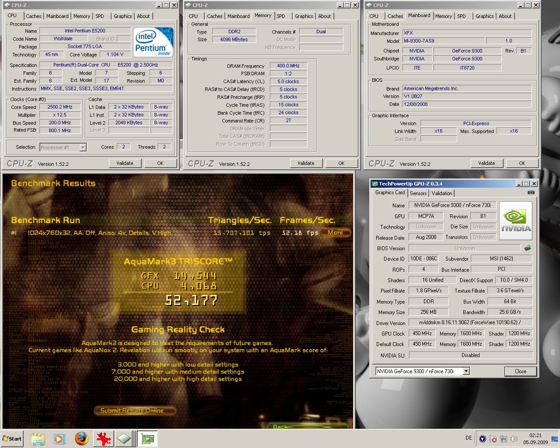Open Firefox from the taskbar
This screenshot has width=560, height=448.
[x=81, y=438]
